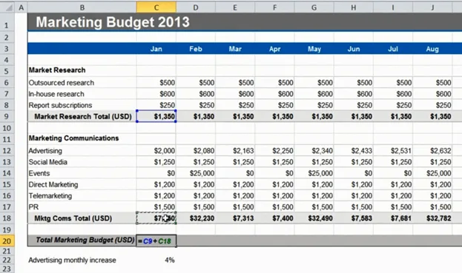Select Jan Market Research Total $1,350

coord(156,117)
